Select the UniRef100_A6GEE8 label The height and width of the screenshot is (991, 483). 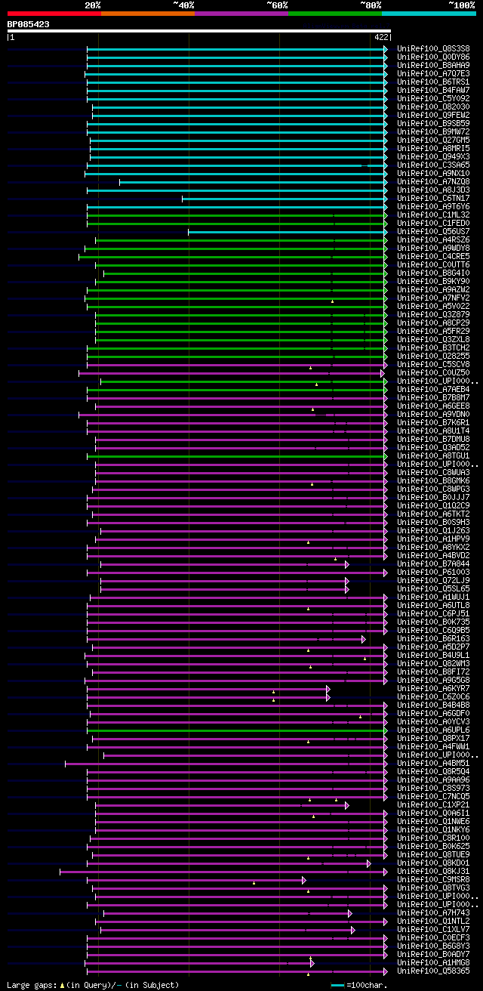click(433, 406)
